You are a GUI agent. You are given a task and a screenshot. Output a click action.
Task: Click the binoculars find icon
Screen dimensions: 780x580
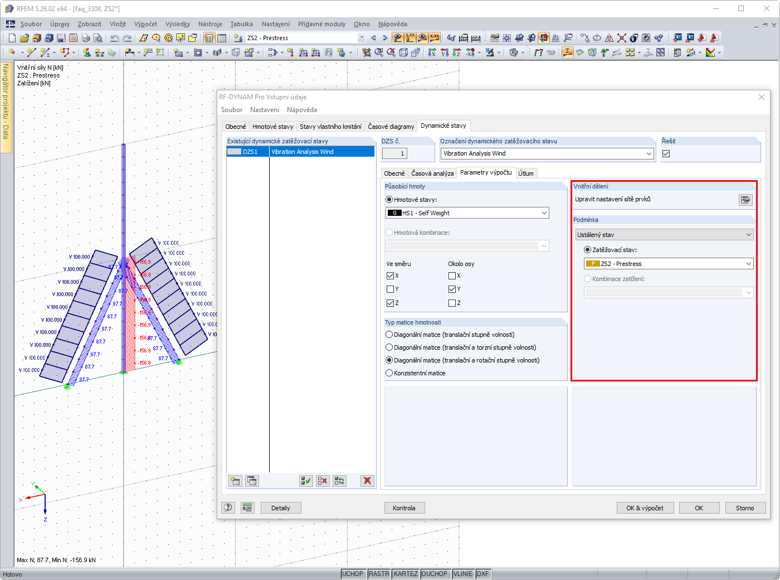(451, 38)
